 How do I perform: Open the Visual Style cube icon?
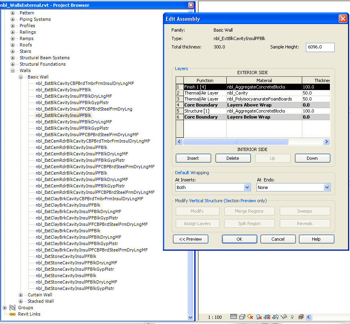coord(242,317)
